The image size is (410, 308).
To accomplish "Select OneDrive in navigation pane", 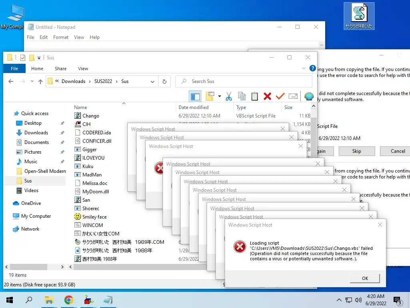I will tap(31, 203).
